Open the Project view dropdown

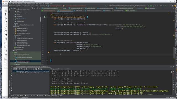click(18, 8)
